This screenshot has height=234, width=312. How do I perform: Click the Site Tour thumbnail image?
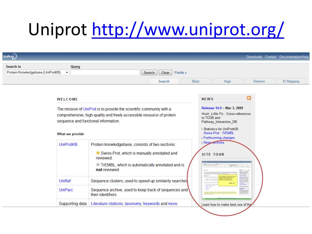coord(227,180)
